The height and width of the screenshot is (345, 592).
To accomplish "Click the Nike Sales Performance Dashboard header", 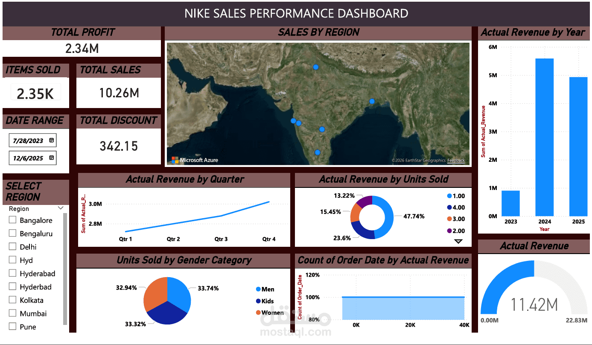I will [296, 13].
